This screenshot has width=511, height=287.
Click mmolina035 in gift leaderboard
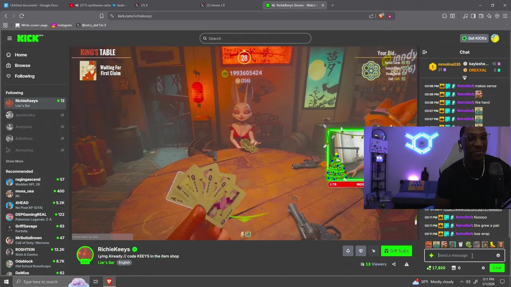[x=449, y=64]
